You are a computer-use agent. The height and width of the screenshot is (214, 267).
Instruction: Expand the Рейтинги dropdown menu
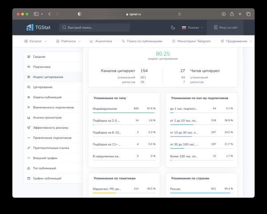tap(68, 41)
